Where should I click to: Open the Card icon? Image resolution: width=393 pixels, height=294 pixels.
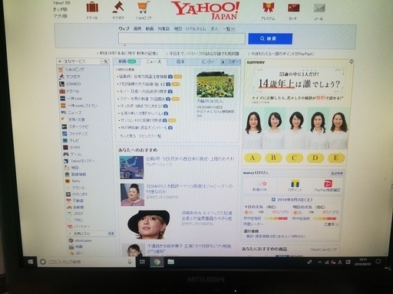coord(293,8)
